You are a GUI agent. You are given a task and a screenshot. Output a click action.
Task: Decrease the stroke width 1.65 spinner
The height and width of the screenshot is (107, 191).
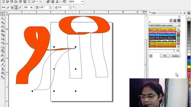pyautogui.click(x=50, y=8)
